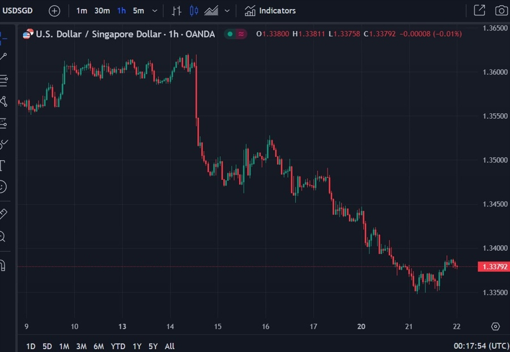Select the ruler measure tool
This screenshot has width=510, height=352.
[x=3, y=214]
